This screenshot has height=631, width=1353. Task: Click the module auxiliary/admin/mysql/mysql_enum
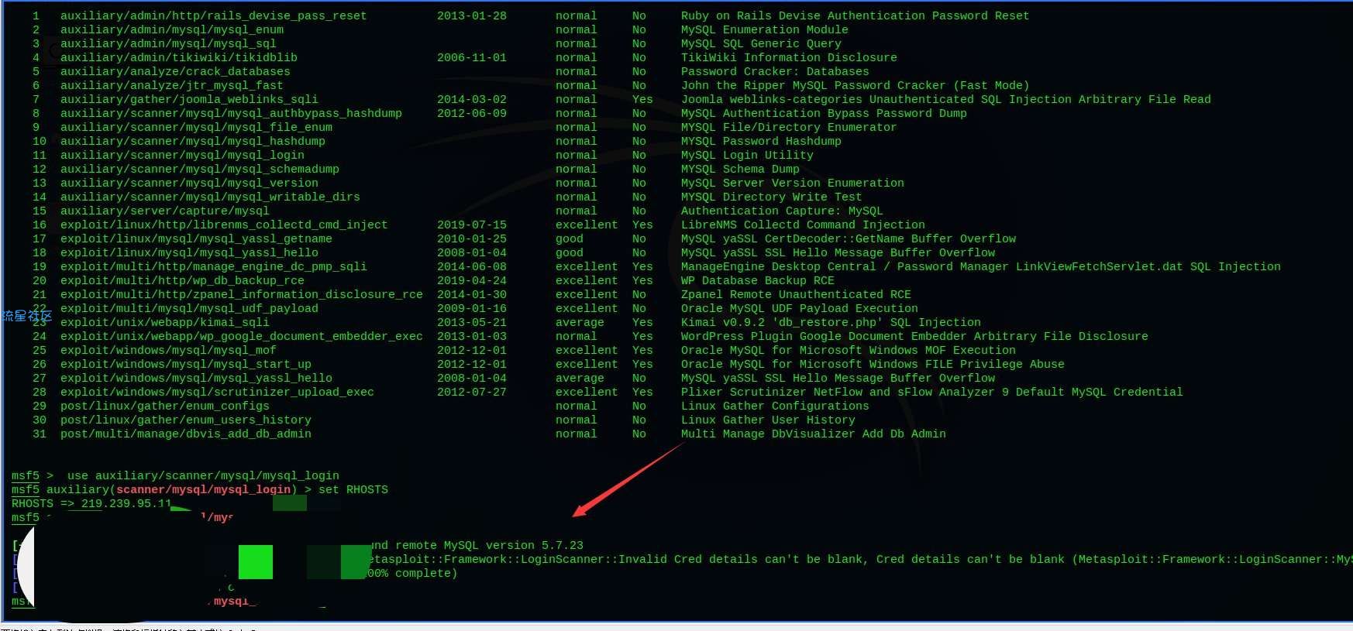172,29
